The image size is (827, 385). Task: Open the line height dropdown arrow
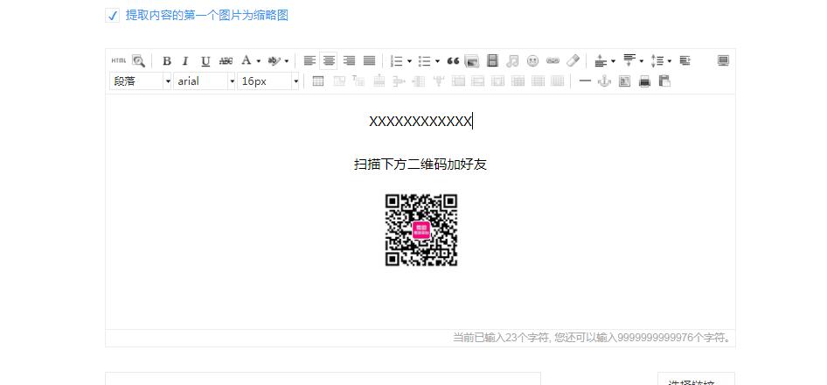click(670, 61)
